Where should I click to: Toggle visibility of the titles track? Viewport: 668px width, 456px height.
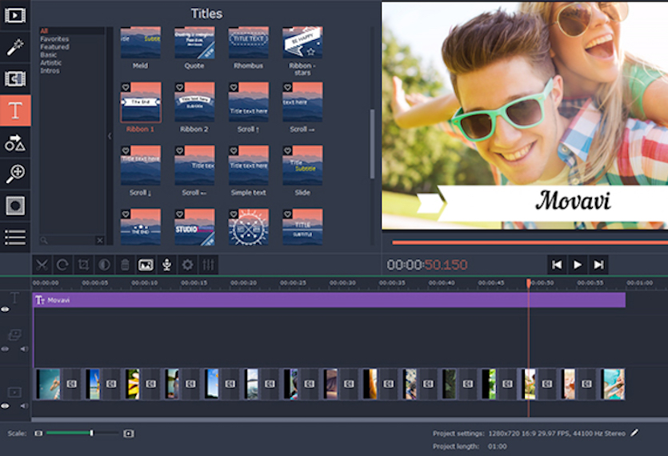pyautogui.click(x=5, y=310)
